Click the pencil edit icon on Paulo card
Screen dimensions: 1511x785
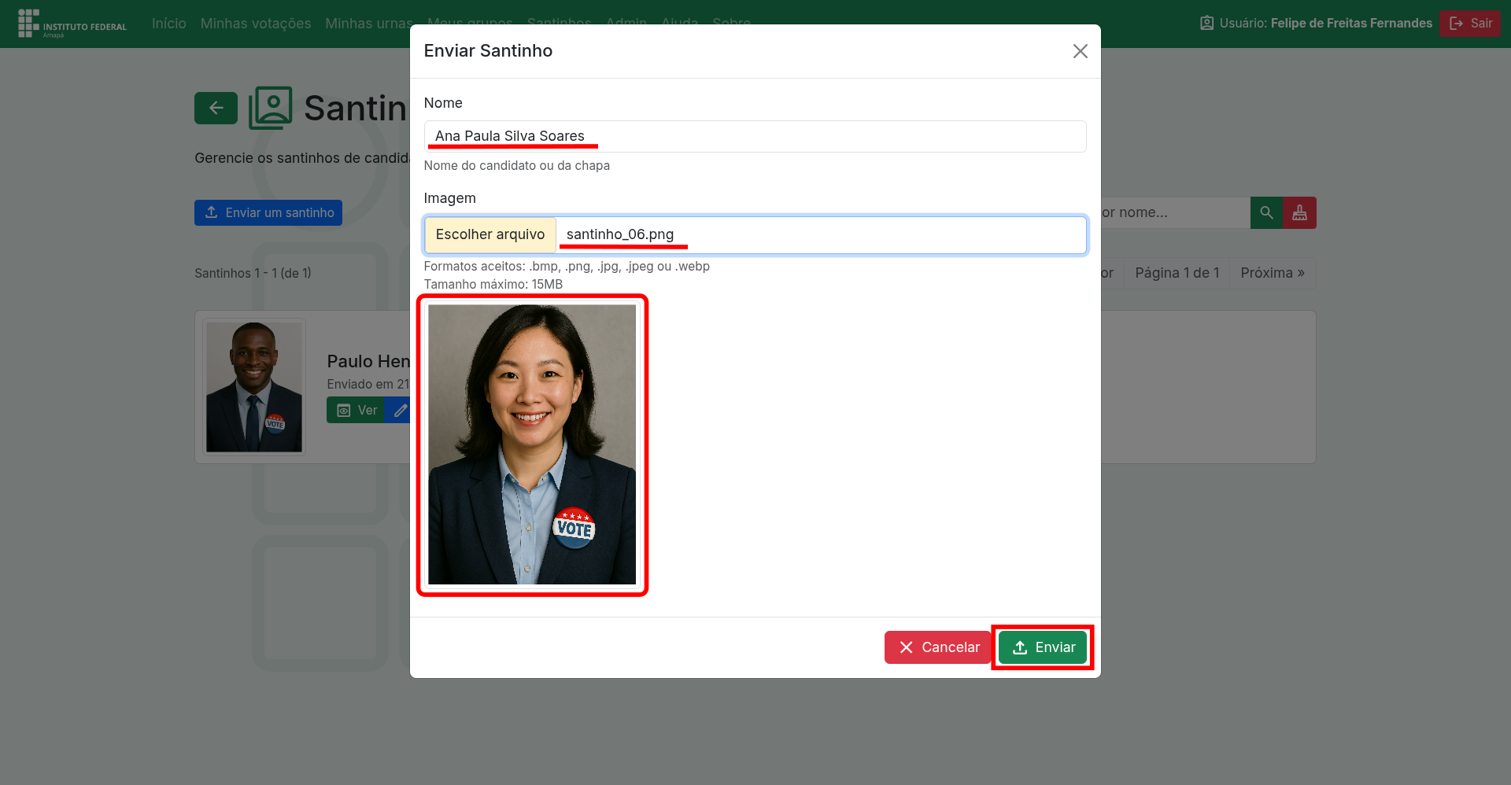tap(400, 411)
